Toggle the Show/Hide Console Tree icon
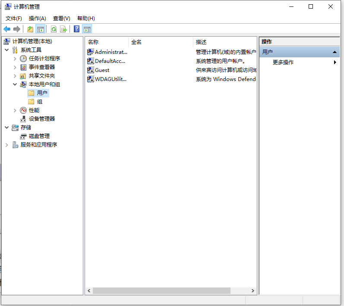Image resolution: width=344 pixels, height=306 pixels. [41, 29]
